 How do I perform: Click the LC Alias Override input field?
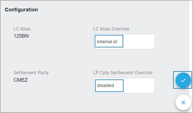[124, 42]
